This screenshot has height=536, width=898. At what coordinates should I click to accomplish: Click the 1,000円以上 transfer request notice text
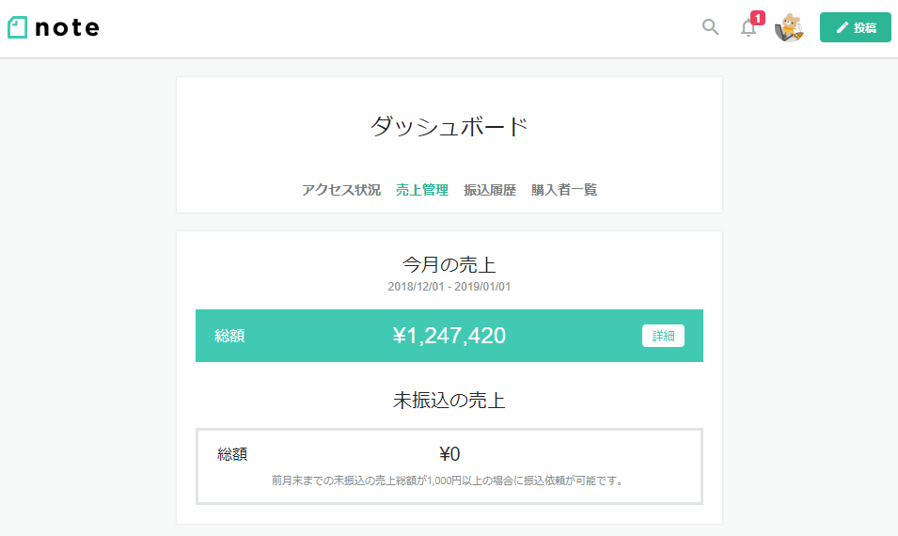[449, 481]
